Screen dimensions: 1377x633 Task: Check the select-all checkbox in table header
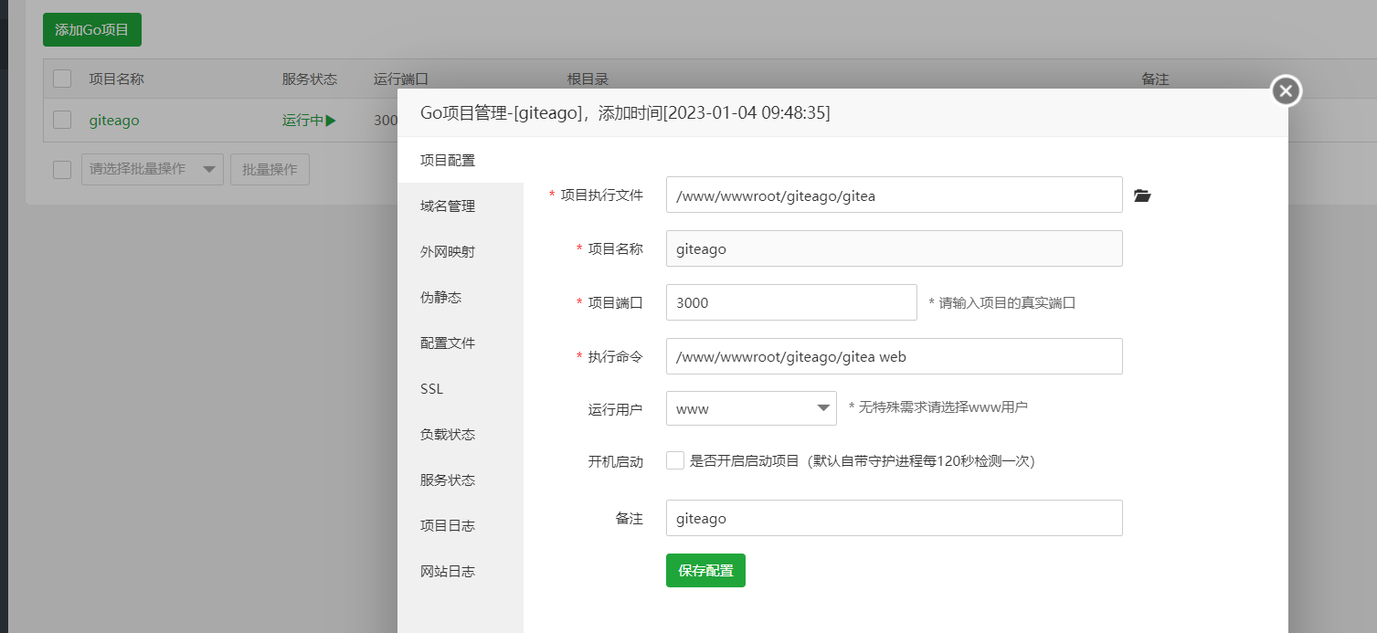(61, 78)
